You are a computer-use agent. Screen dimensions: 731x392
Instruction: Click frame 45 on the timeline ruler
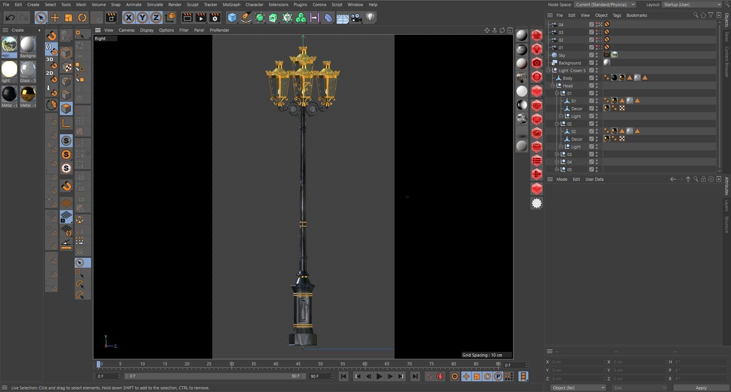tap(298, 364)
